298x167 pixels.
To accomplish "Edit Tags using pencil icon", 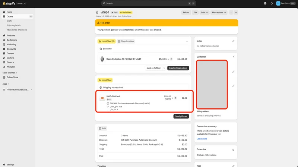I will 234,166.
